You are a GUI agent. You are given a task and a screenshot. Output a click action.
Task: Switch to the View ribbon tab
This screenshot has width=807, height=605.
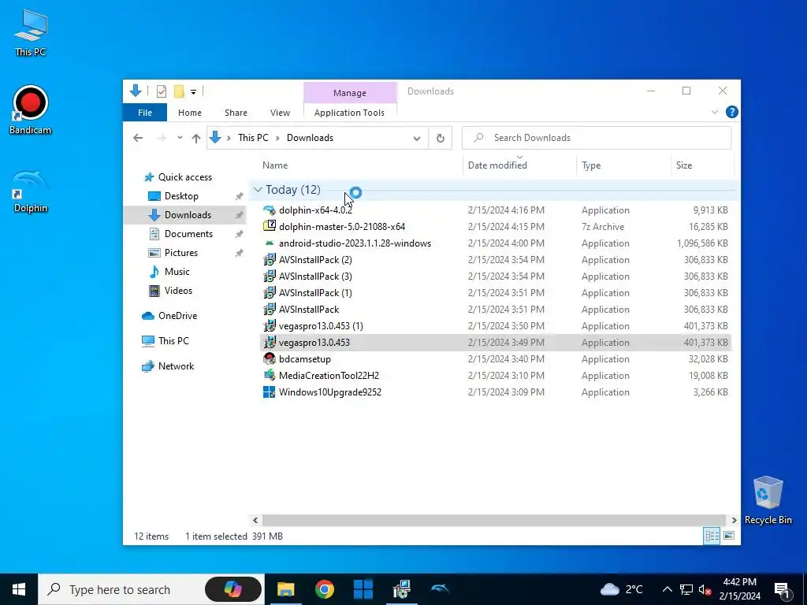point(280,113)
